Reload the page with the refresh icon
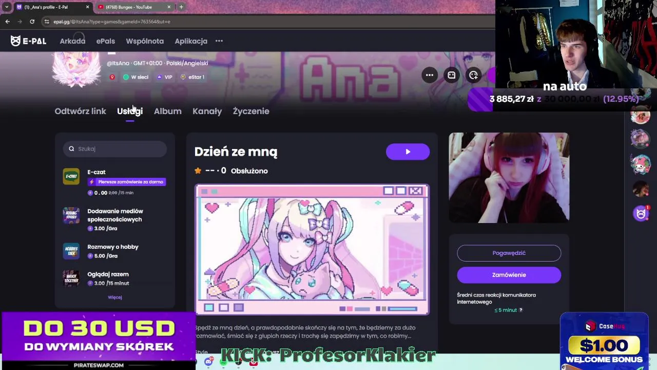This screenshot has width=657, height=370. (32, 22)
